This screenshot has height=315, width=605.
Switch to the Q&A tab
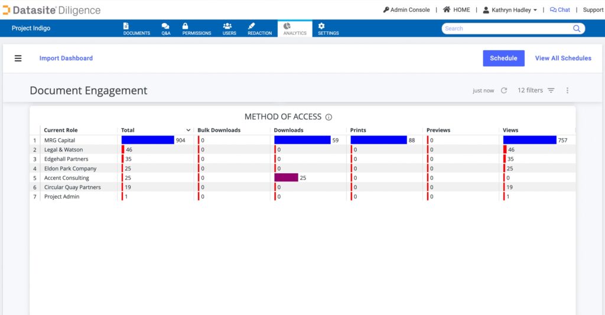(x=166, y=29)
